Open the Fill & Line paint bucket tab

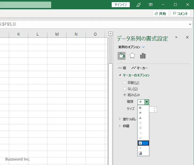[x=121, y=56]
